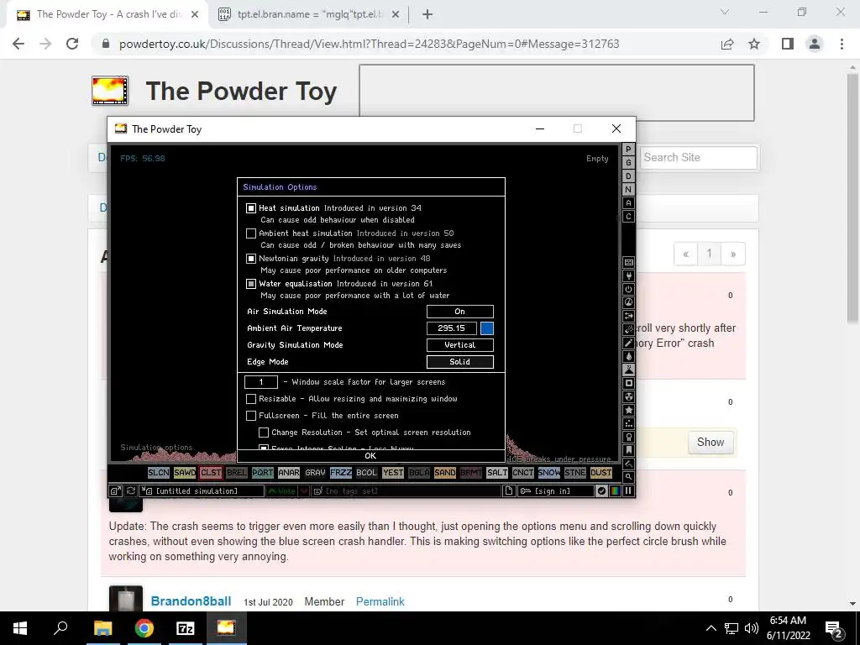This screenshot has width=860, height=645.
Task: Enable the Resizable window checkbox
Action: (251, 399)
